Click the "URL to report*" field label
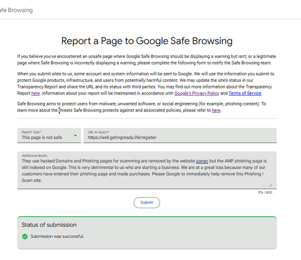 click(98, 132)
